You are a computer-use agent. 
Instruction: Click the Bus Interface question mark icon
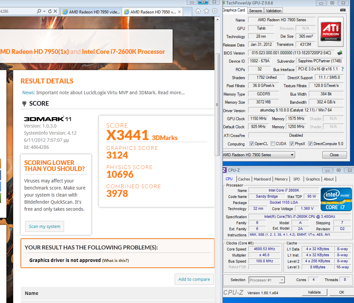coord(343,69)
